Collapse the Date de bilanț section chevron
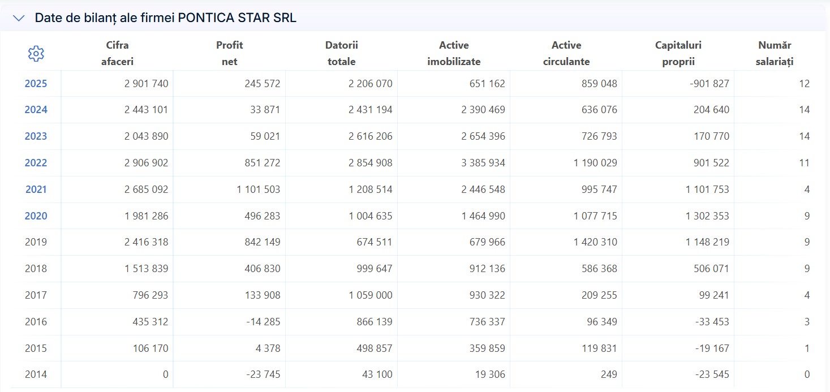Image resolution: width=830 pixels, height=392 pixels. pyautogui.click(x=19, y=18)
